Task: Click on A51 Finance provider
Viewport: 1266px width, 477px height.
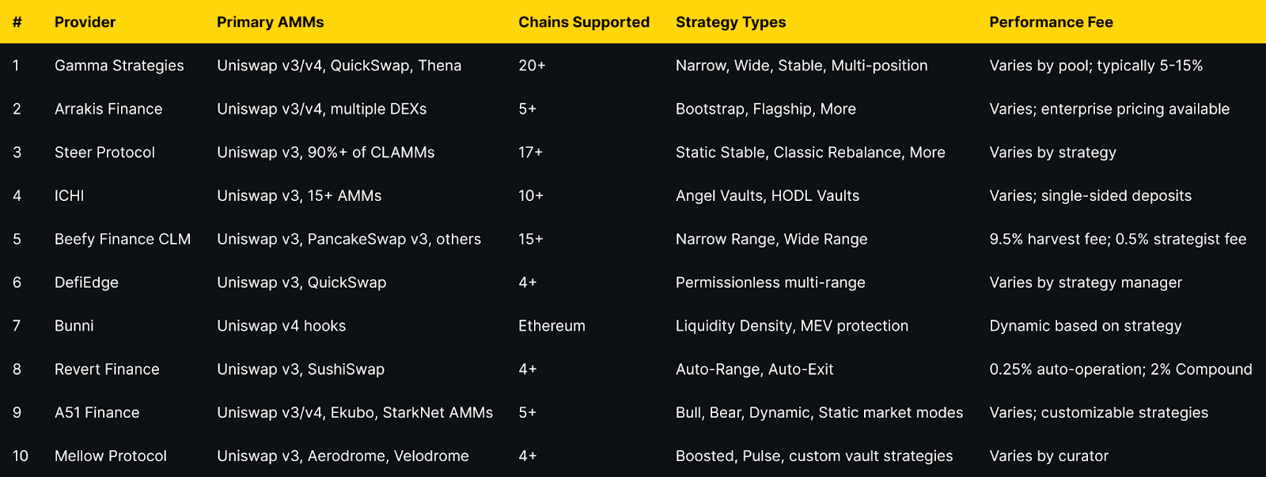Action: [x=97, y=413]
